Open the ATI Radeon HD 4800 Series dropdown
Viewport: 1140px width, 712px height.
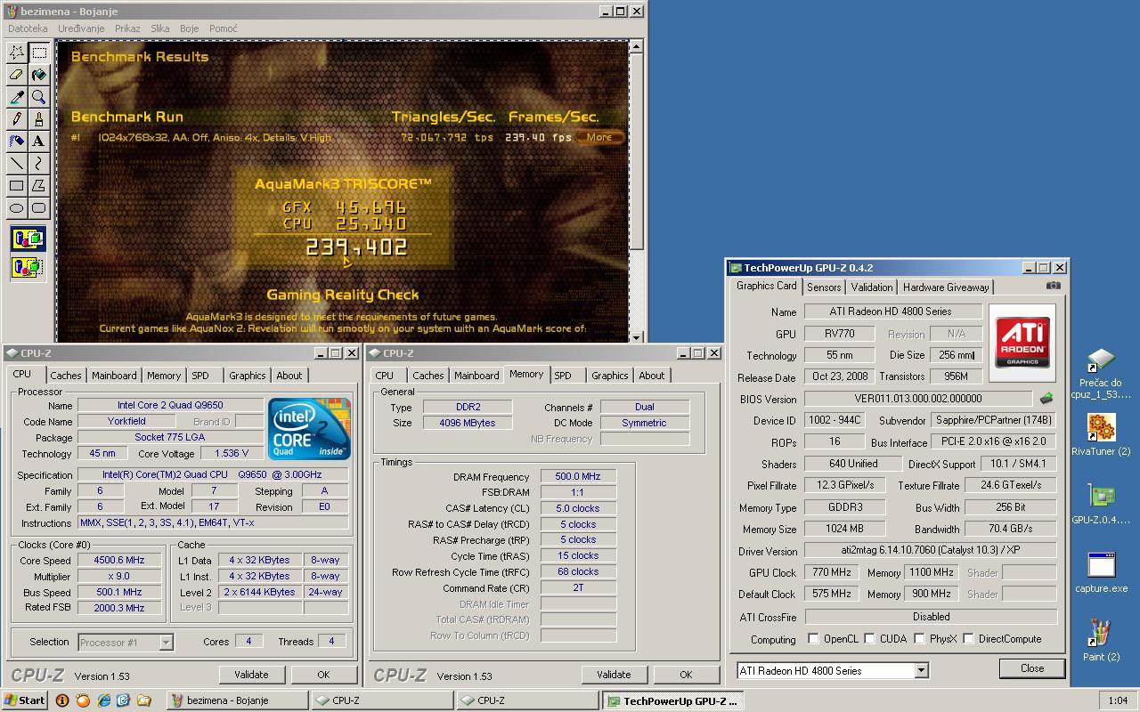tap(921, 670)
